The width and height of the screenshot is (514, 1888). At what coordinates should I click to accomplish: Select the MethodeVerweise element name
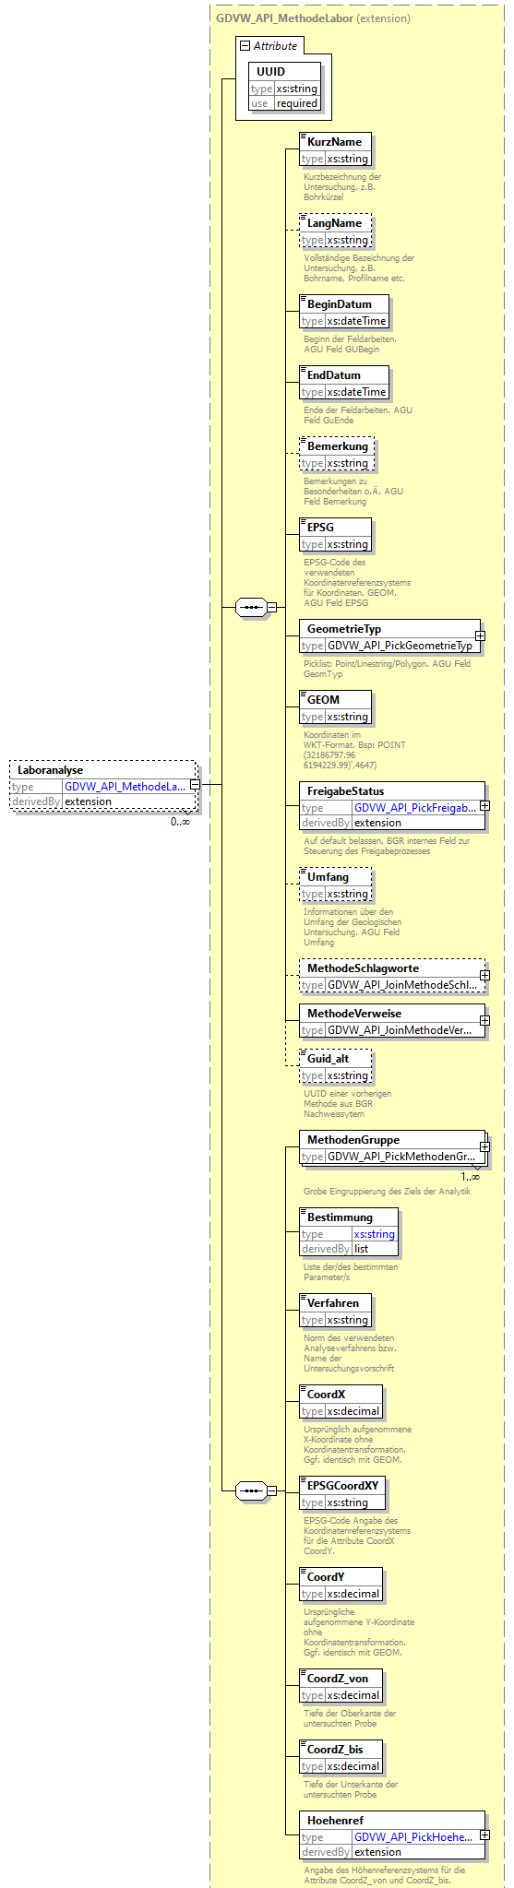click(354, 1013)
